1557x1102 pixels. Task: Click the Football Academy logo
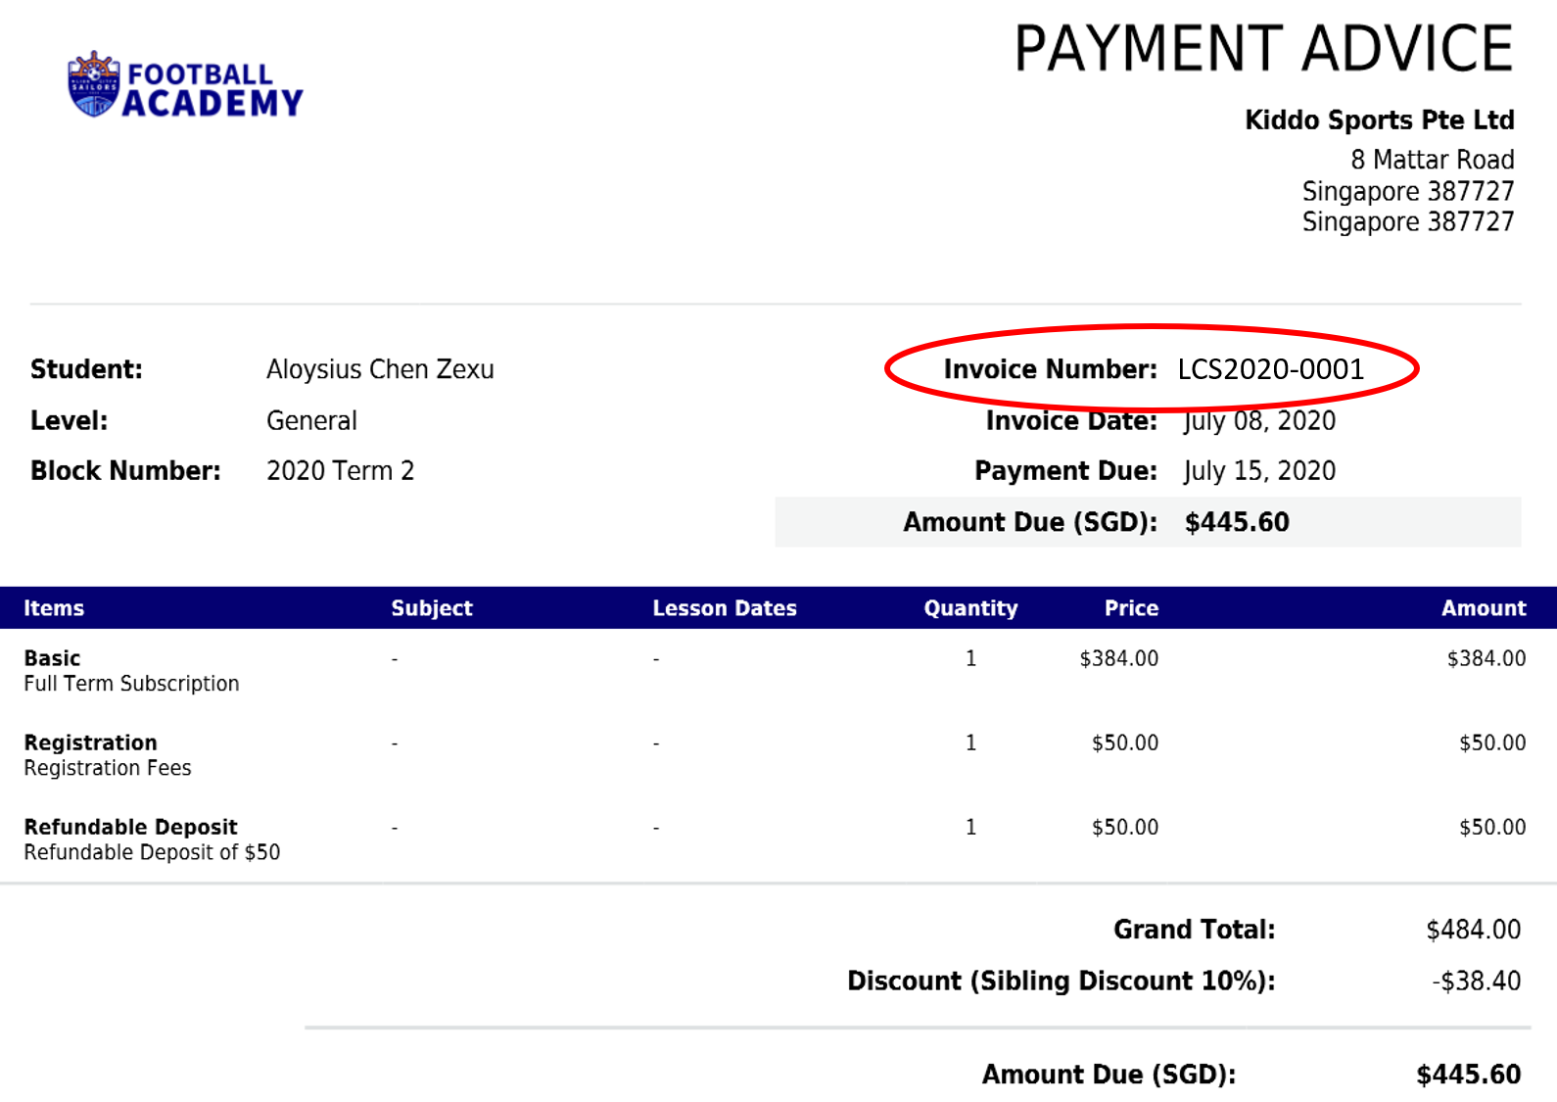[x=185, y=85]
